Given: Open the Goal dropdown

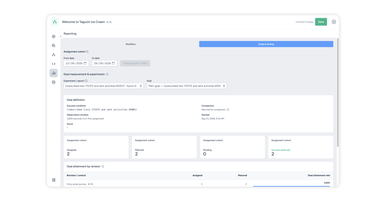Looking at the screenshot, I should point(187,86).
